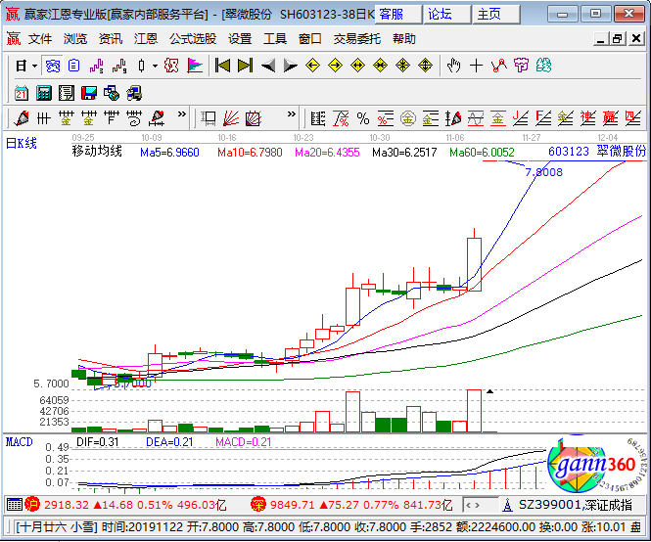
Task: Expand the candlestick style dropdown arrow
Action: [155, 66]
